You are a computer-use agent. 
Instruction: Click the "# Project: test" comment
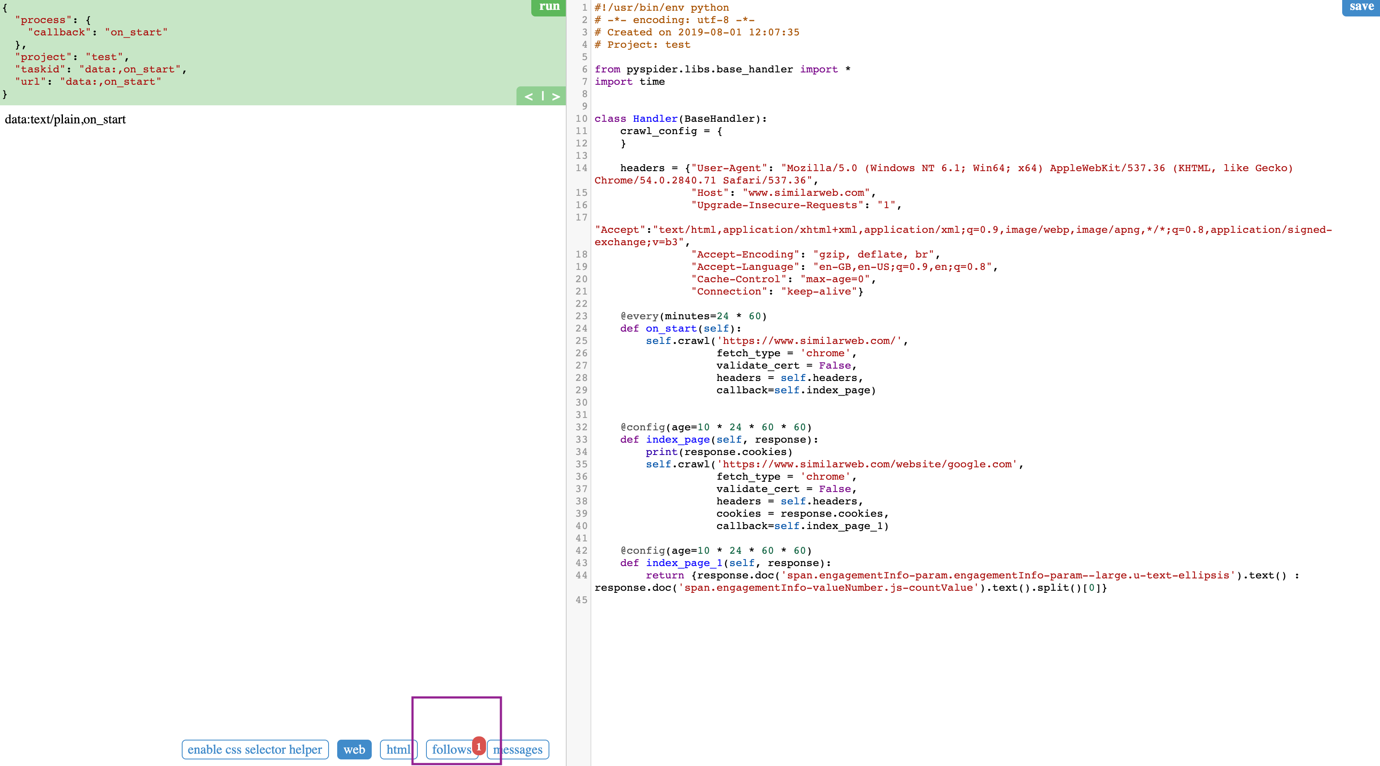642,44
